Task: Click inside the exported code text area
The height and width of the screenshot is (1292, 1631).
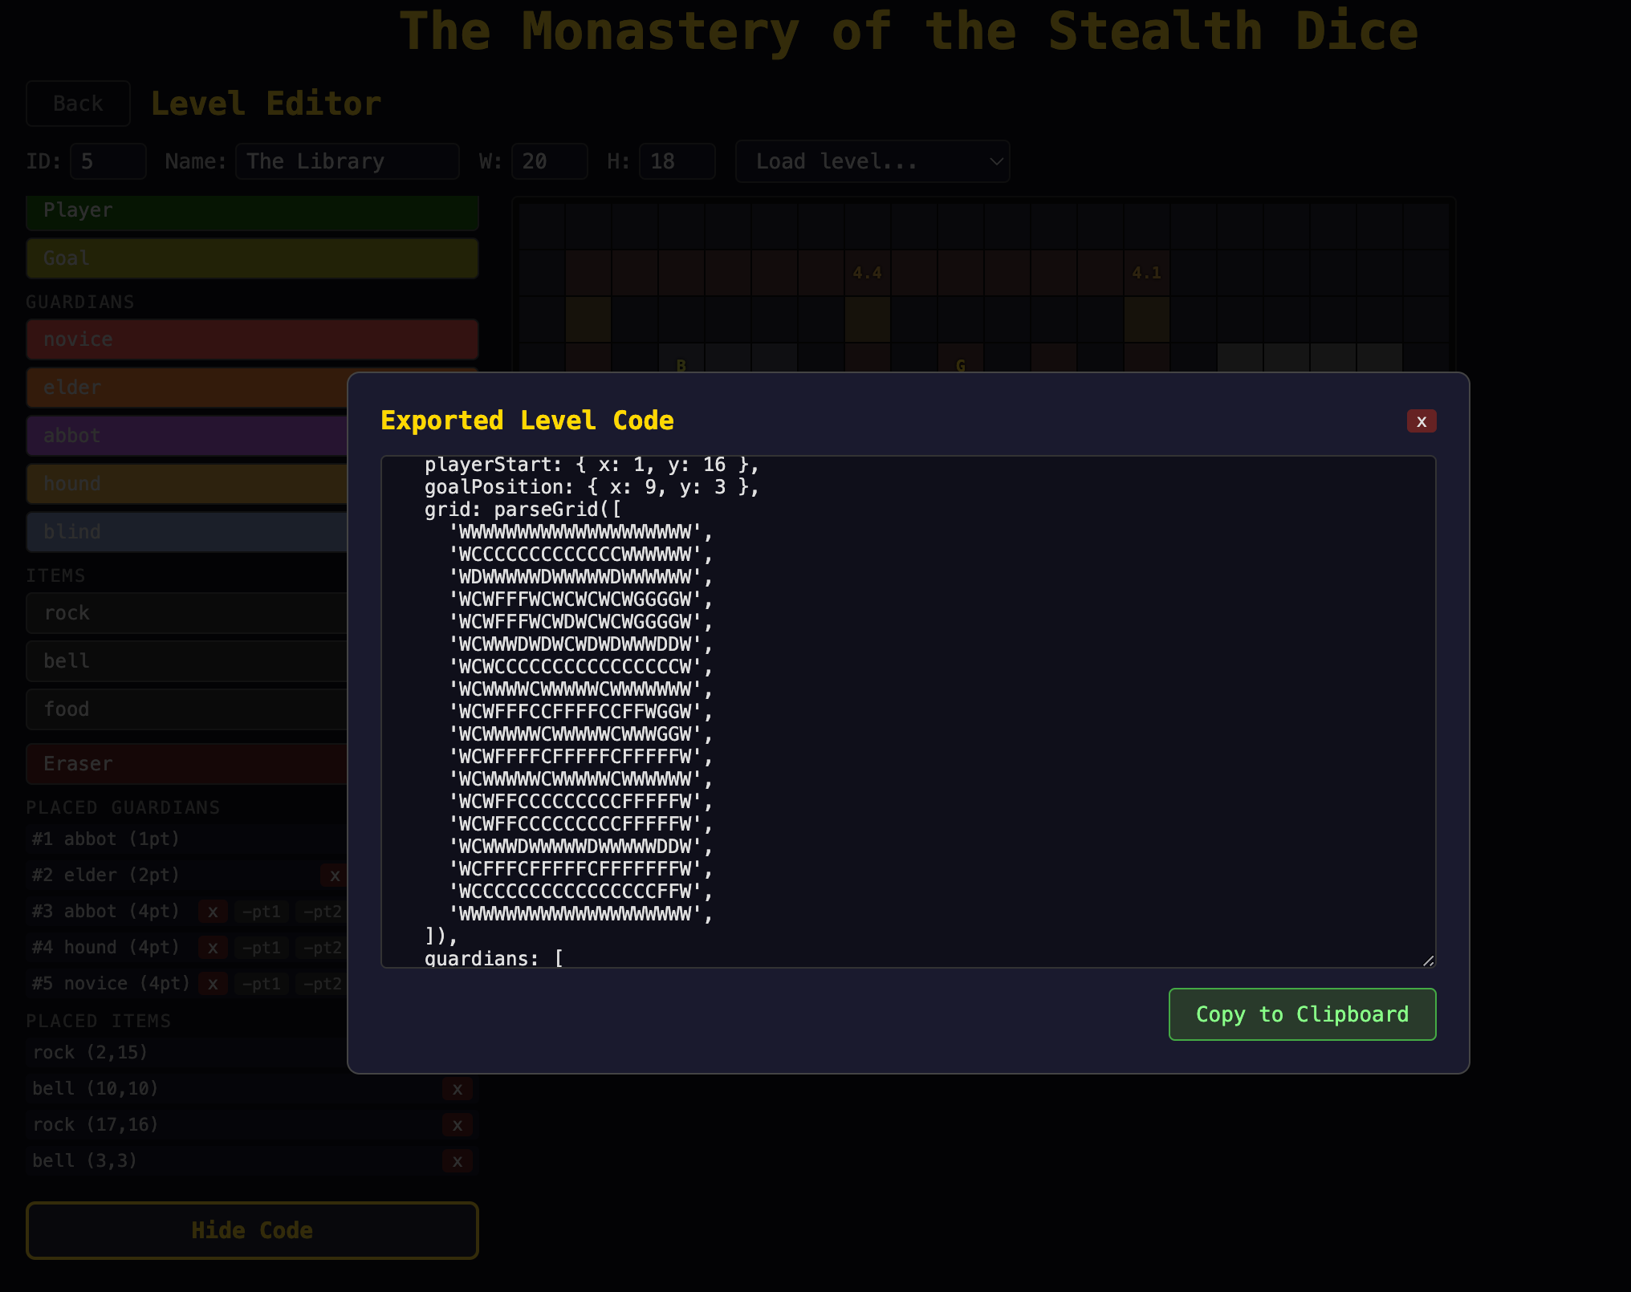Action: point(908,712)
